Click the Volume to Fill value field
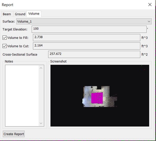The width and height of the screenshot is (156, 141). coord(86,38)
